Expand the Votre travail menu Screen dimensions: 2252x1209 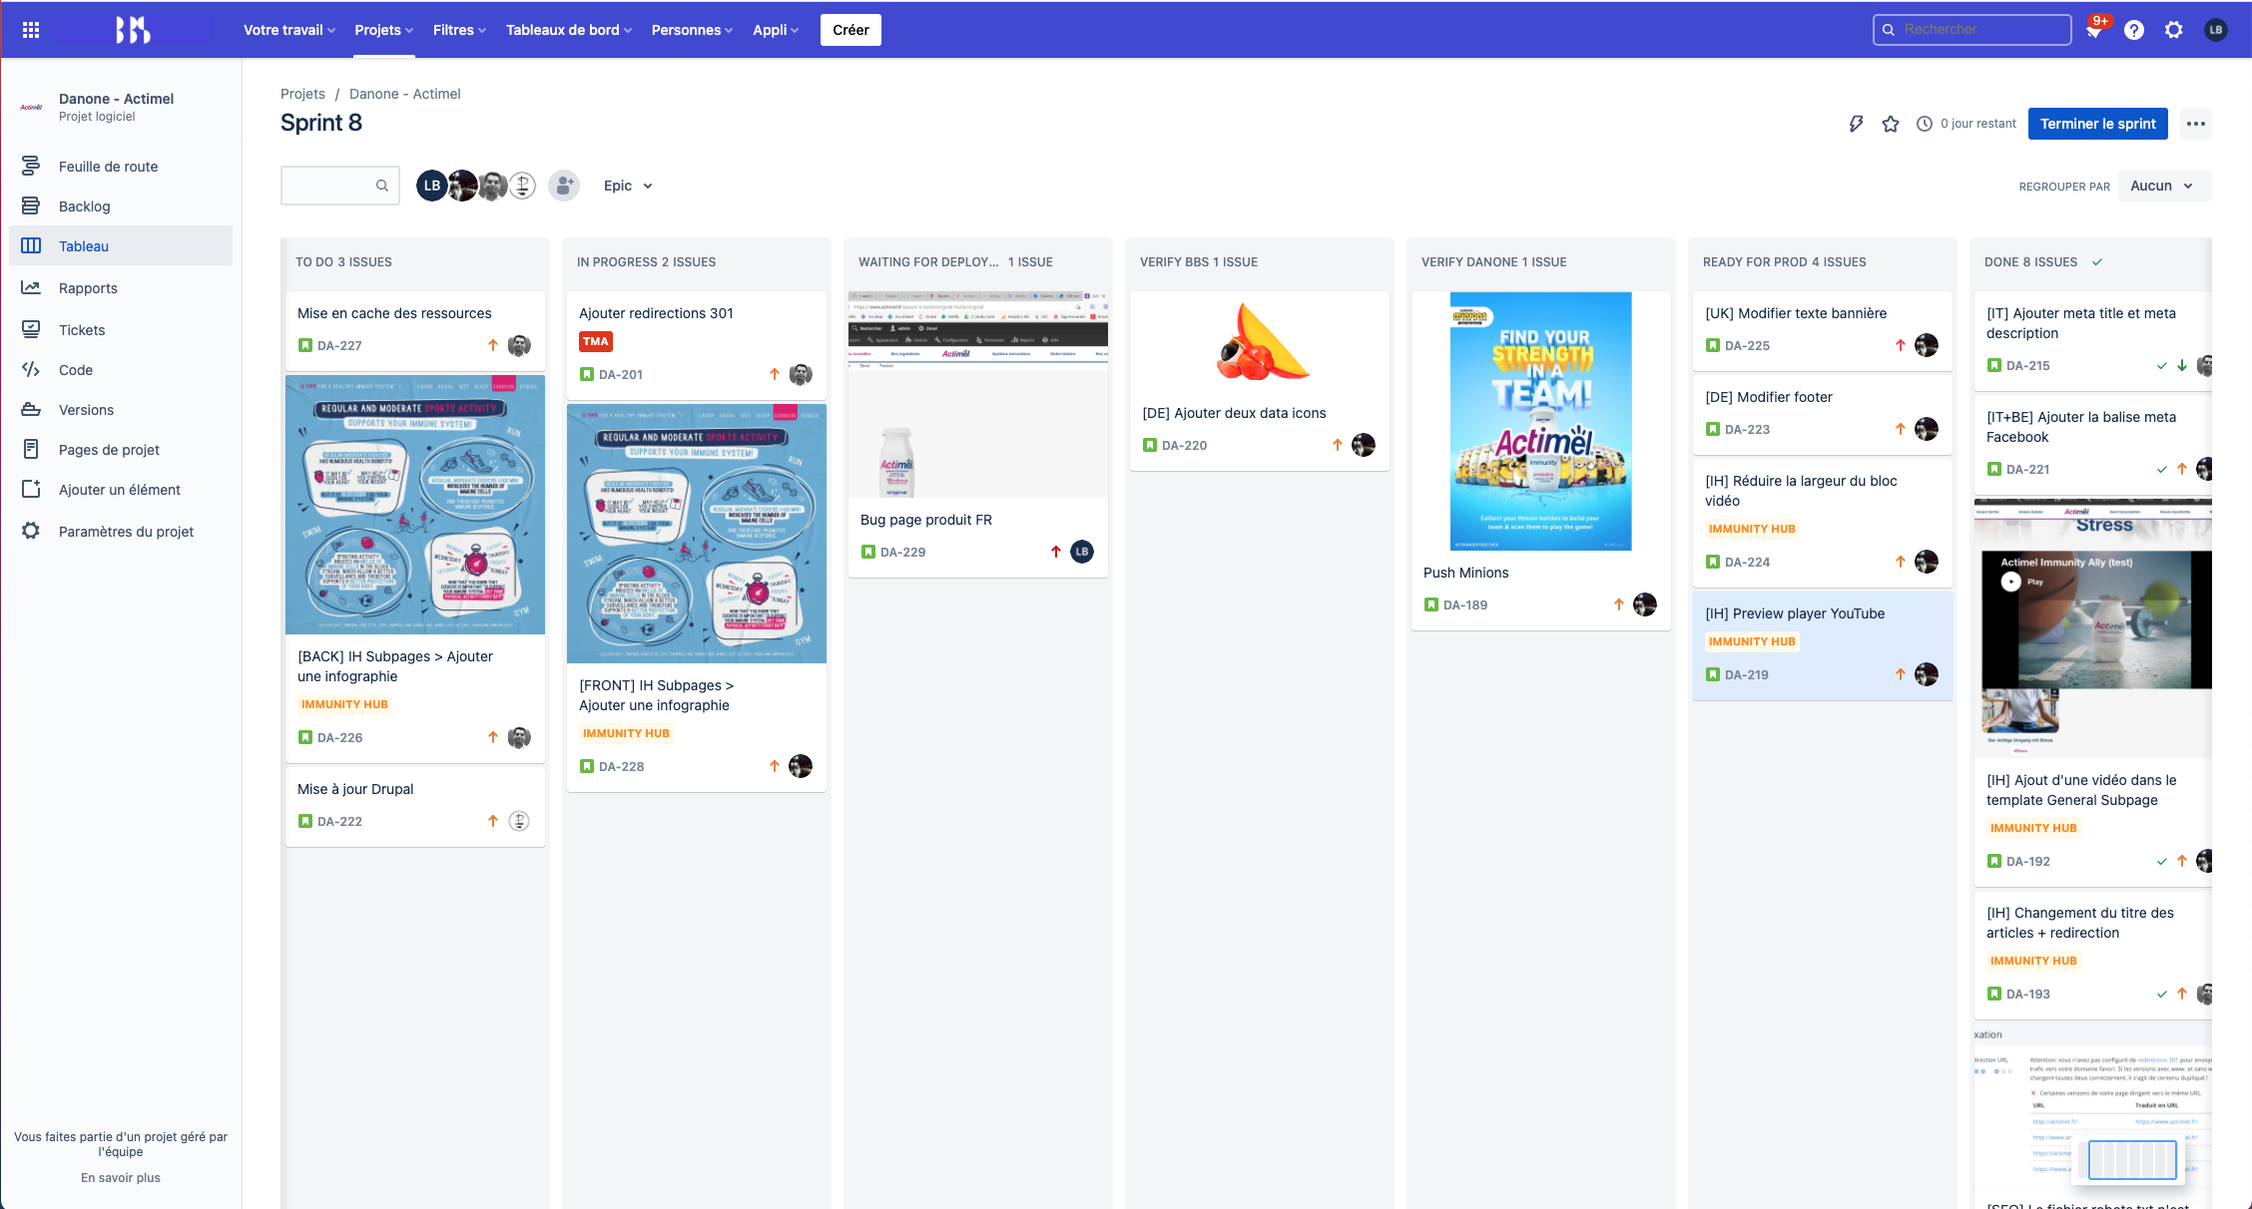pyautogui.click(x=289, y=30)
